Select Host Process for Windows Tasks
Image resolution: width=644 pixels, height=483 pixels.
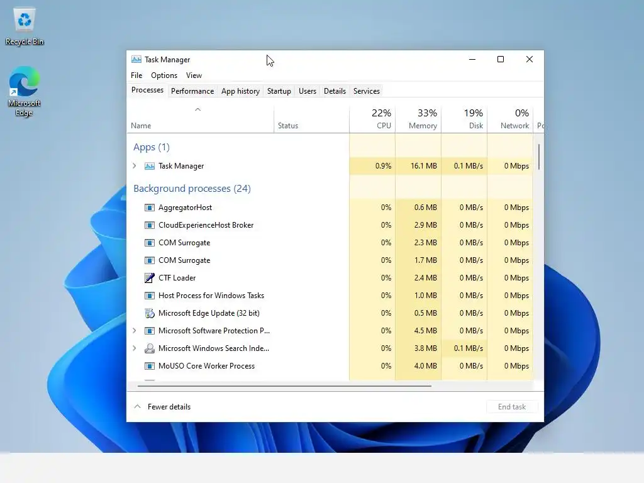330,296
